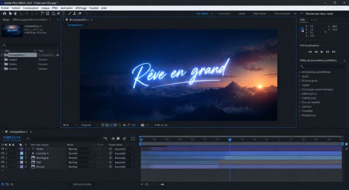Click the composition mini-flowchart icon in timeline

(105, 139)
